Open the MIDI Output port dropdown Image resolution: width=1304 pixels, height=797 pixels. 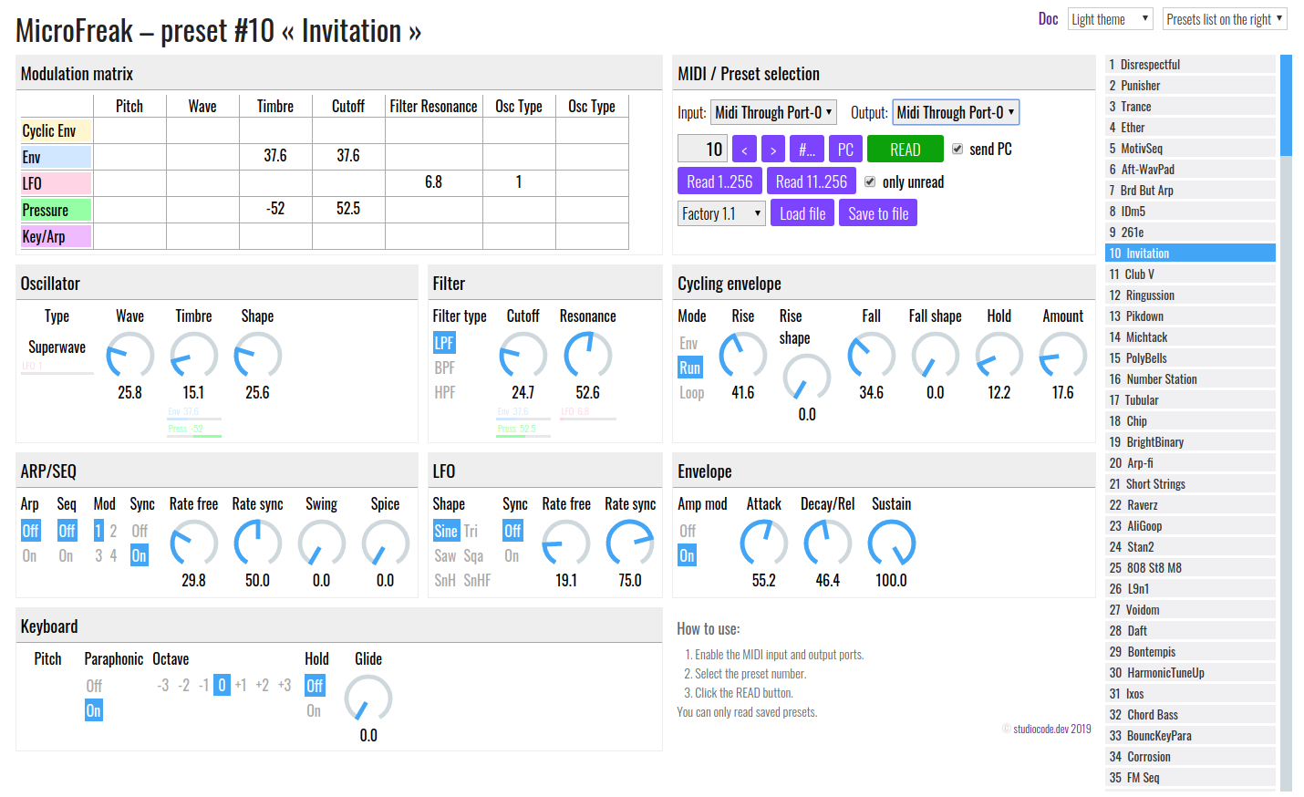pos(956,112)
